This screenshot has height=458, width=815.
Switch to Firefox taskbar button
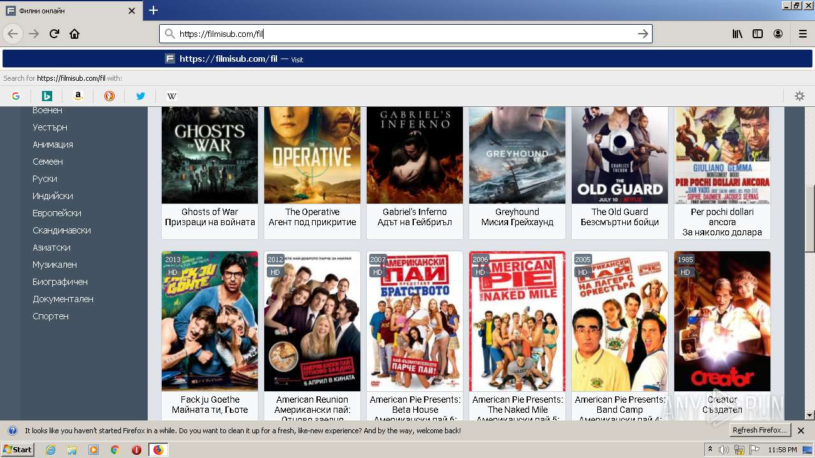[158, 450]
